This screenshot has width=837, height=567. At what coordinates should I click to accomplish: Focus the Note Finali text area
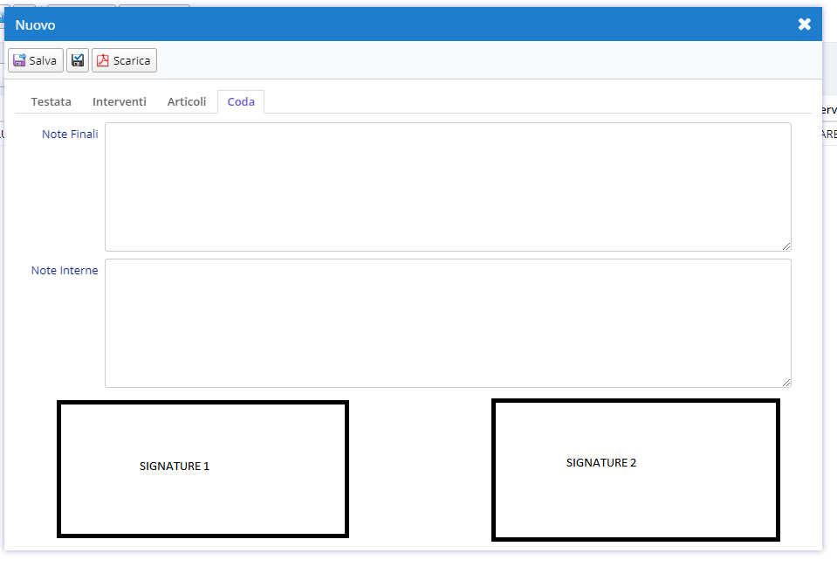point(448,186)
